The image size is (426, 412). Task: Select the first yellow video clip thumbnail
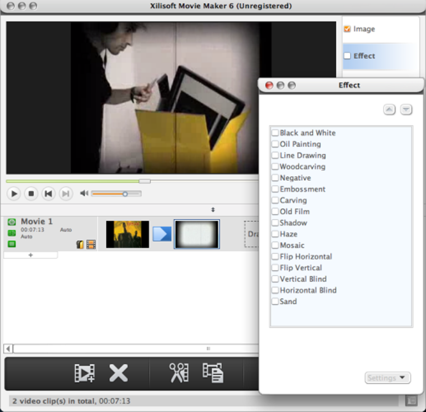coord(127,234)
